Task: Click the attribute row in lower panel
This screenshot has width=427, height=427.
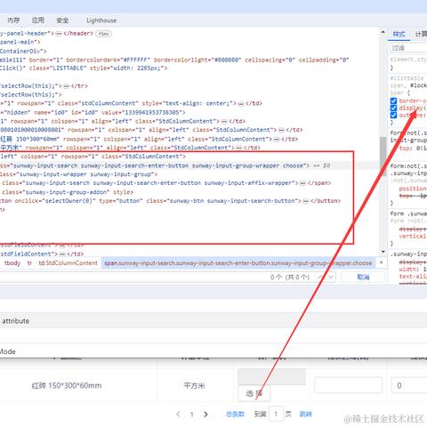Action: pyautogui.click(x=213, y=320)
